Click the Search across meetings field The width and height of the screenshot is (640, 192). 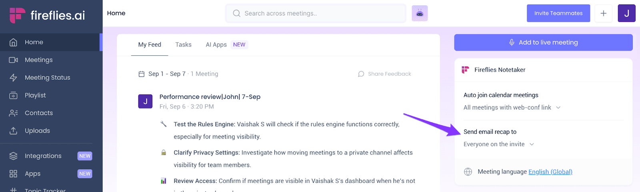316,13
